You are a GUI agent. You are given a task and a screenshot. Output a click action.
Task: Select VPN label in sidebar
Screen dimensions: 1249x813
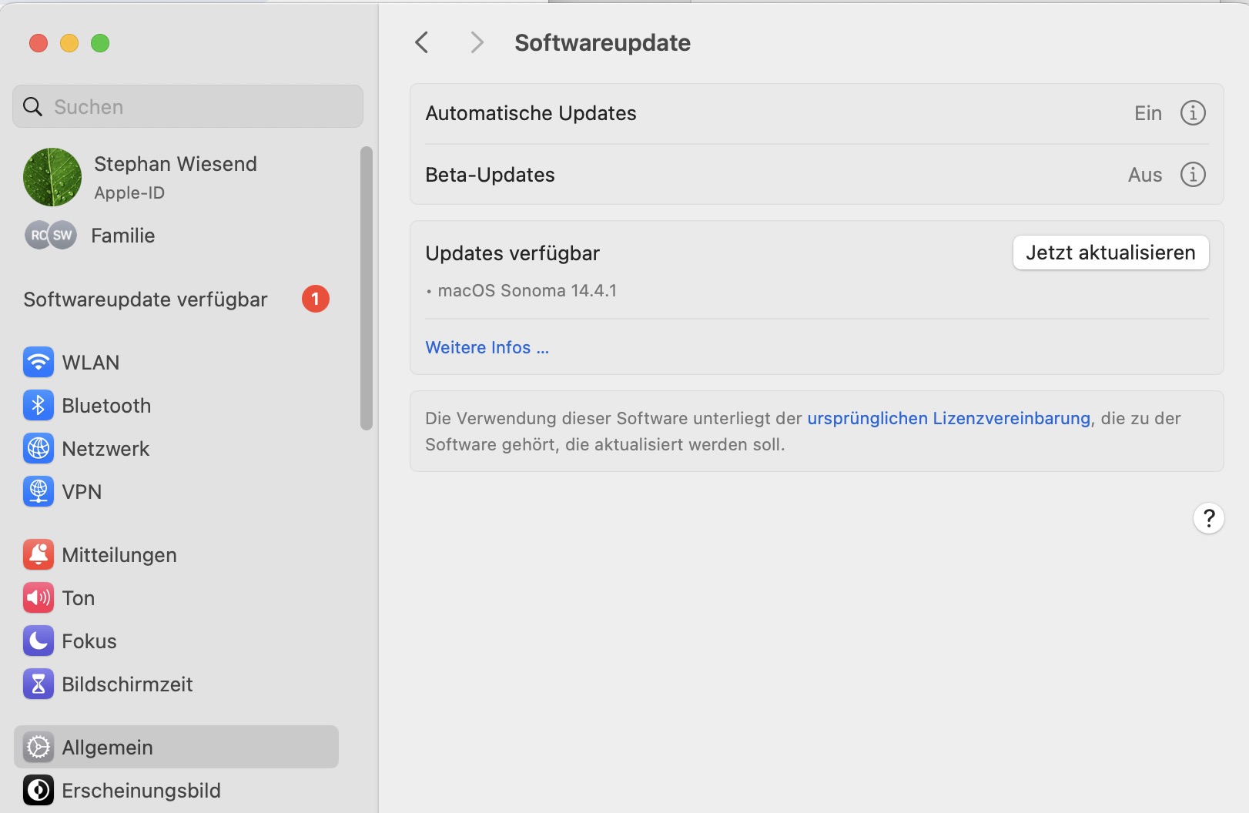click(82, 492)
